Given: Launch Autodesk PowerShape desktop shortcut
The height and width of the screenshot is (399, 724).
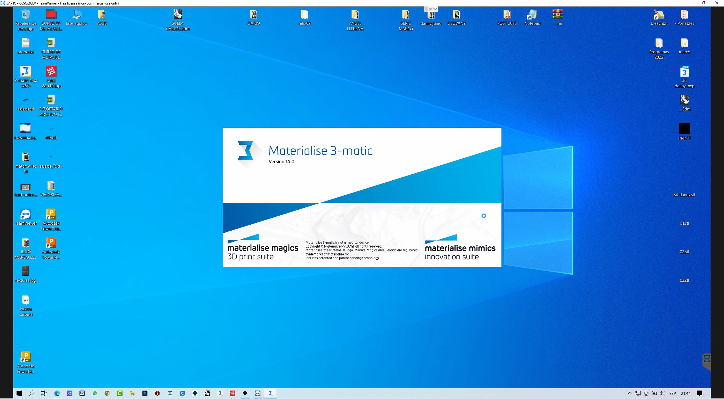Looking at the screenshot, I should pyautogui.click(x=51, y=214).
